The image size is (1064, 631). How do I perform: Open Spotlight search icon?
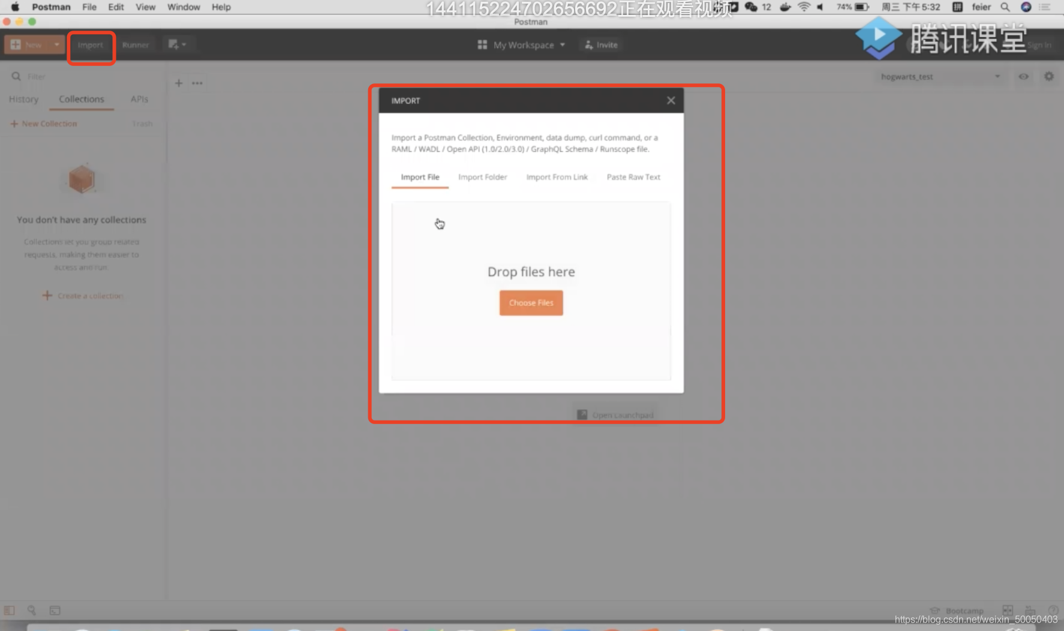(x=1005, y=7)
